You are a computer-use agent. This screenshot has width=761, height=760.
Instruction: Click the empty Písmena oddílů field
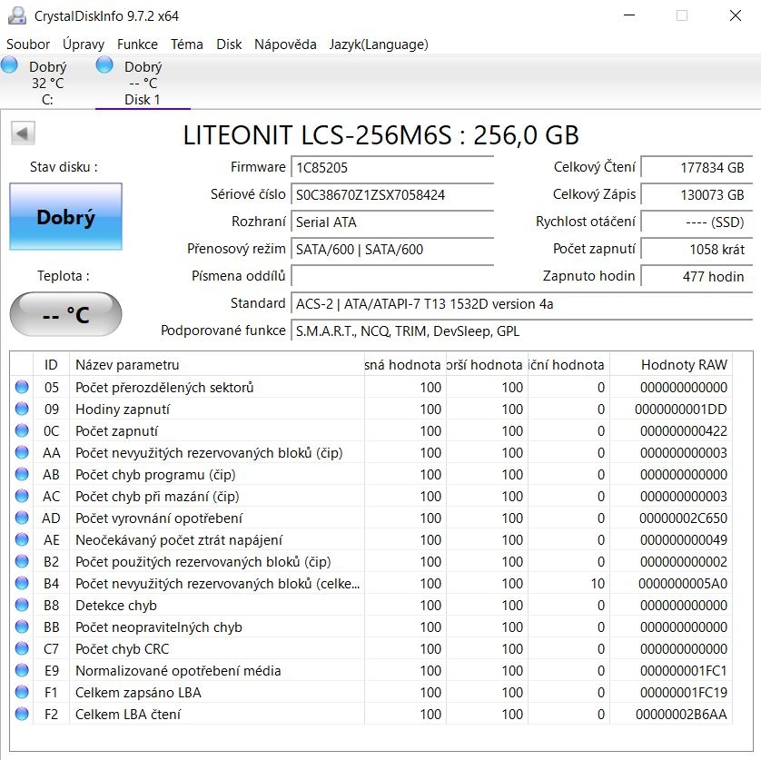point(392,276)
